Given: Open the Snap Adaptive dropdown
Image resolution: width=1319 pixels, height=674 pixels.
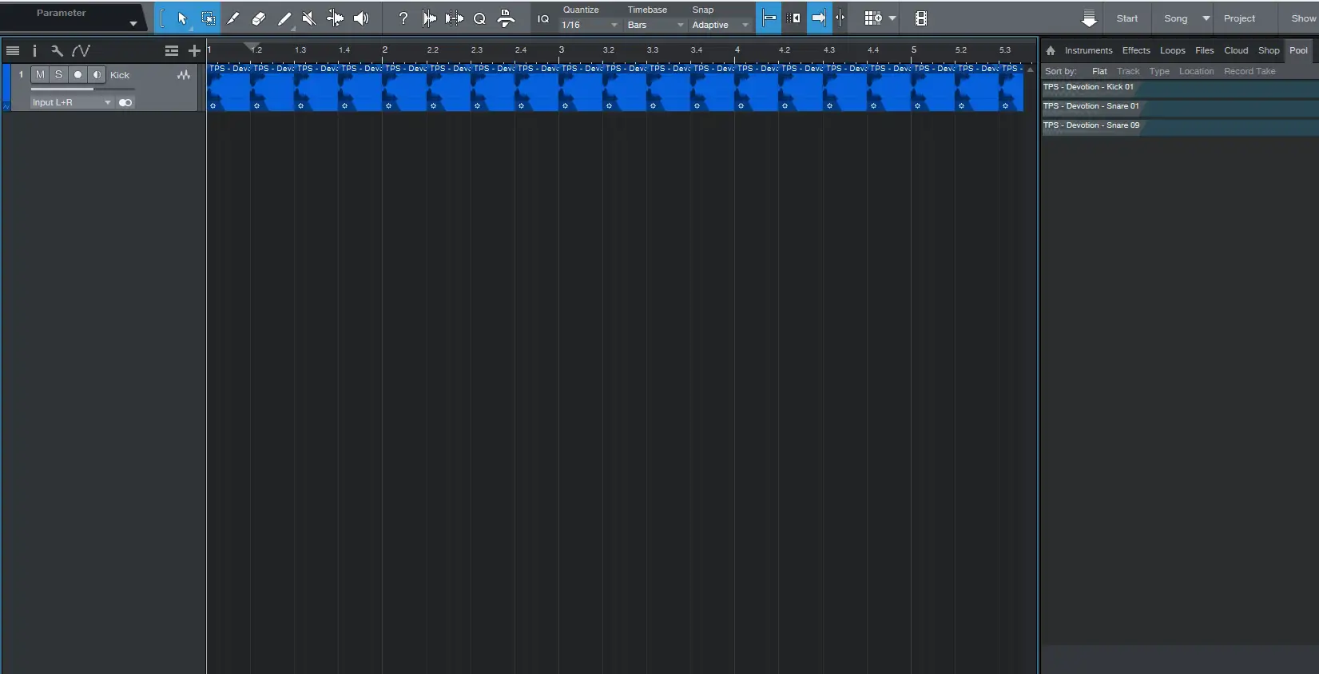Looking at the screenshot, I should coord(720,25).
